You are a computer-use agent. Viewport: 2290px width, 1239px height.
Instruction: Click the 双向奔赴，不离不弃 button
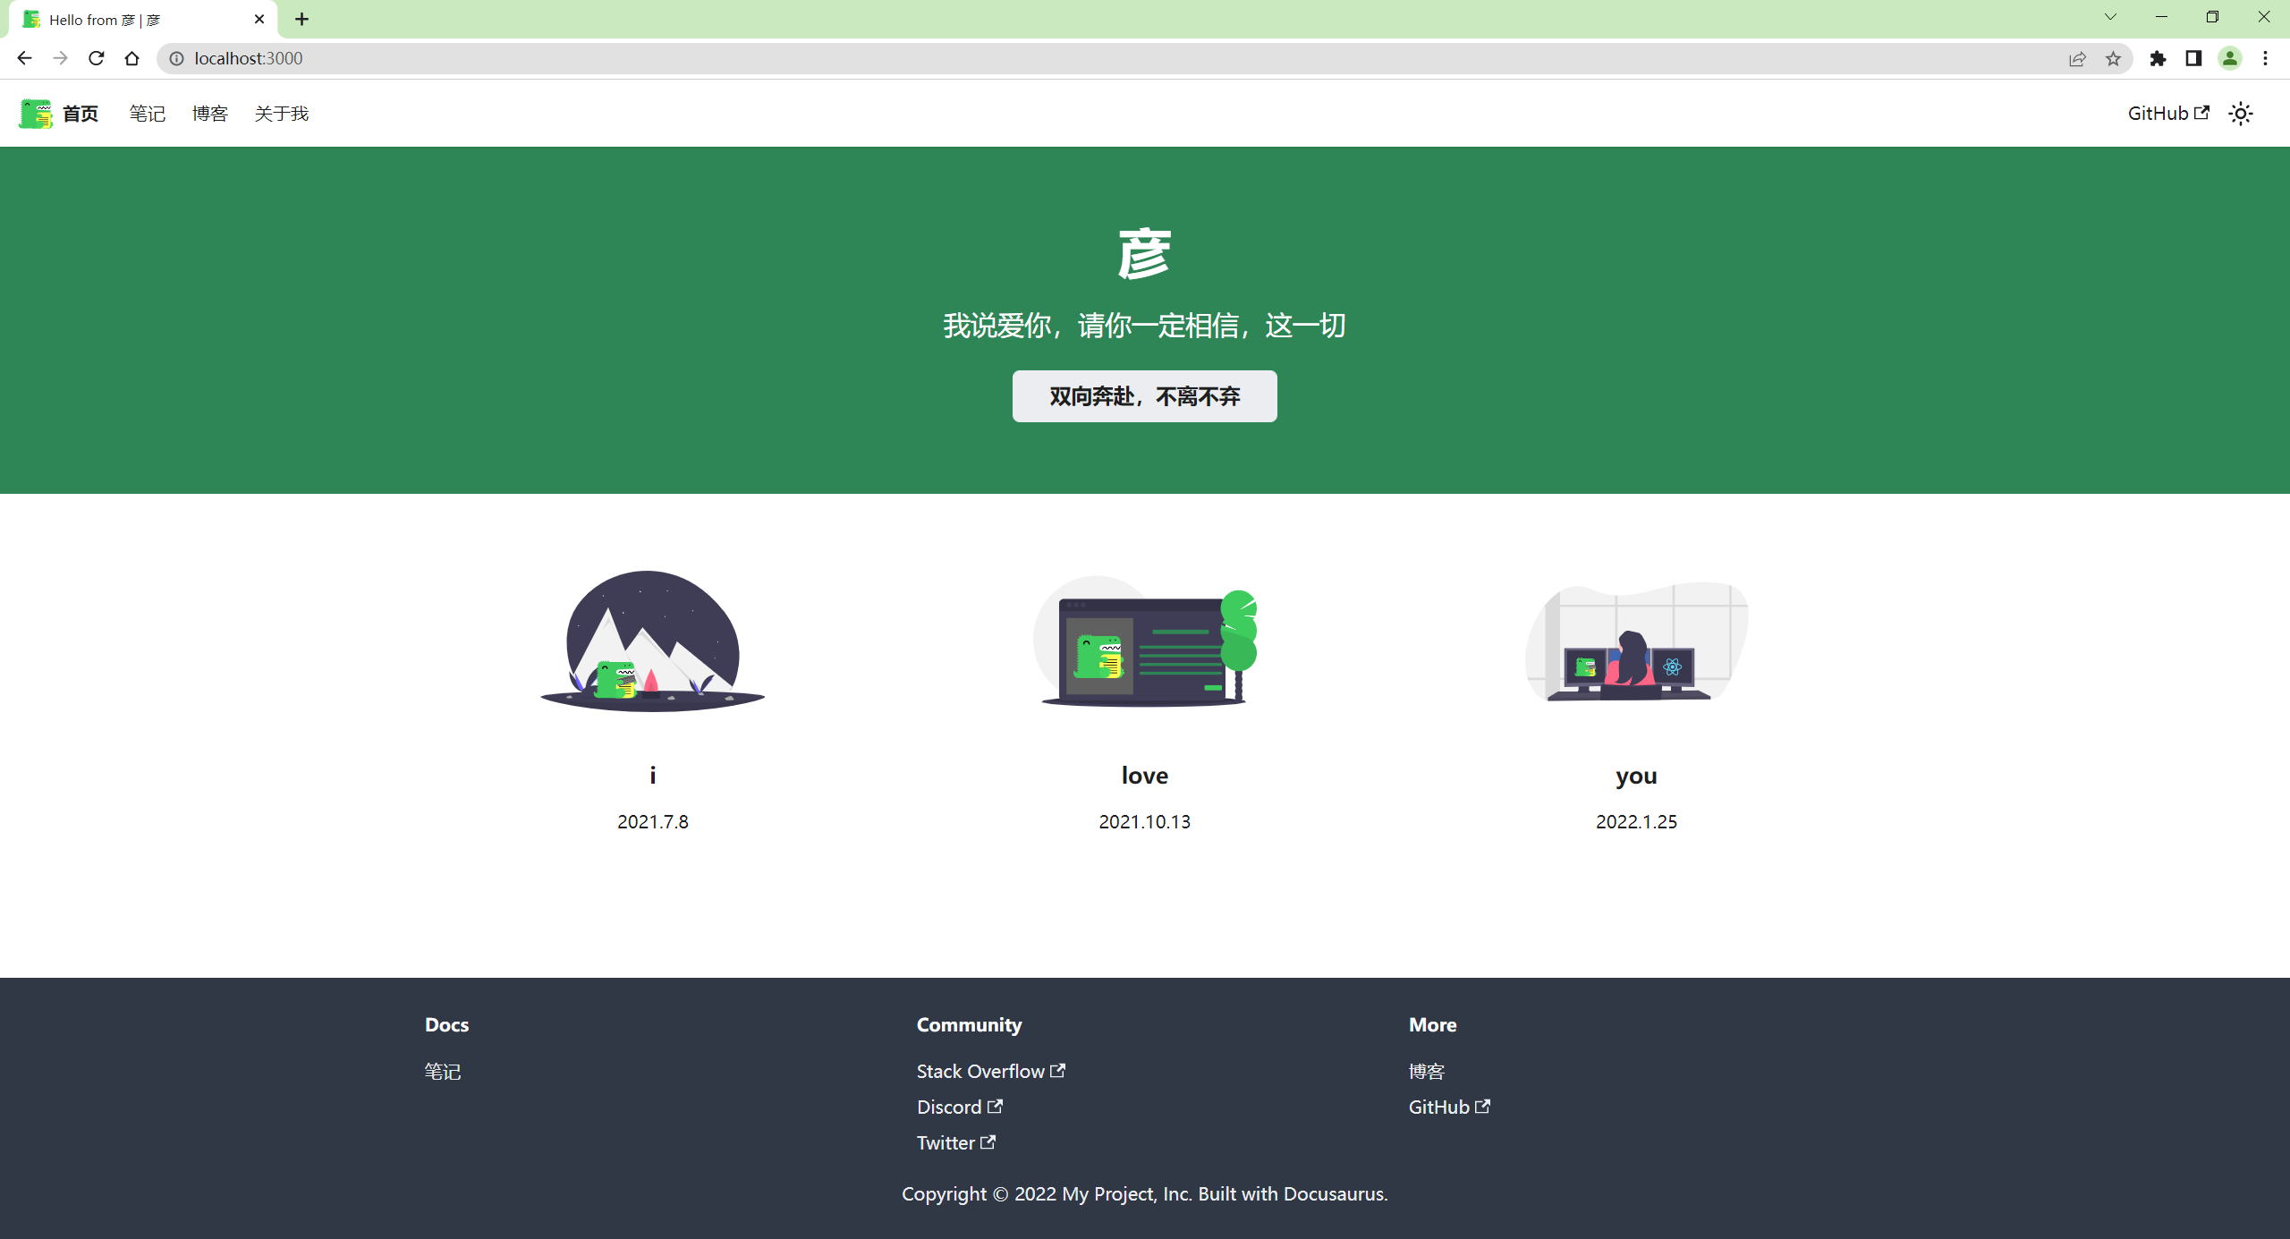1144,396
